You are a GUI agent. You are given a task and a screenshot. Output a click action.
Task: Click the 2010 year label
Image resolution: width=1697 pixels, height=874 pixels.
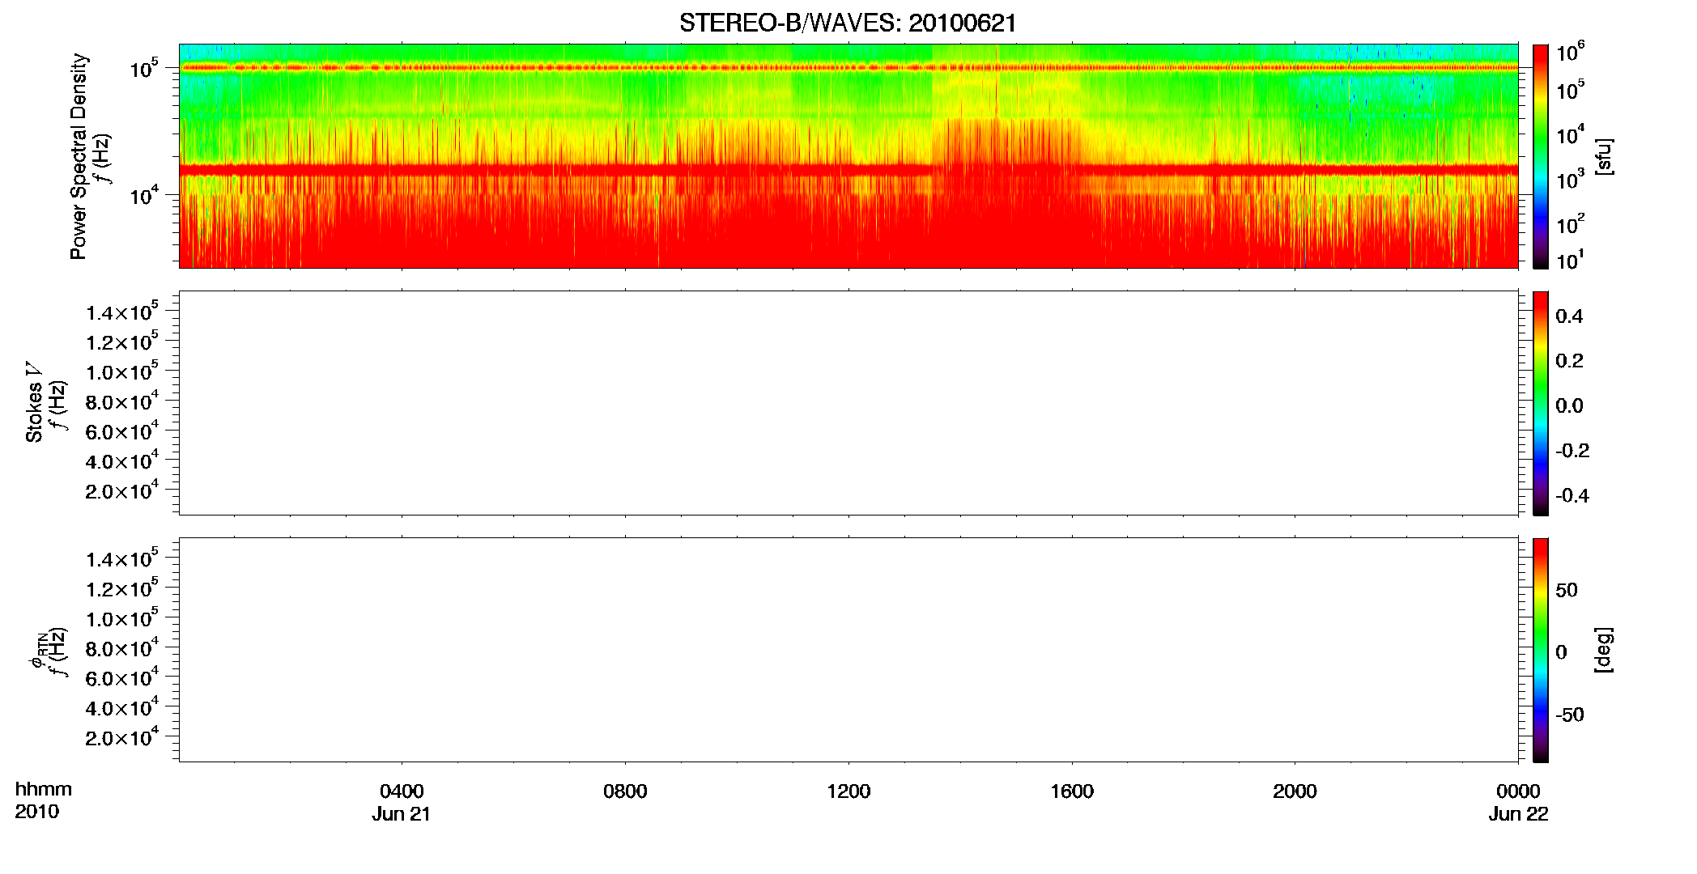click(x=36, y=812)
